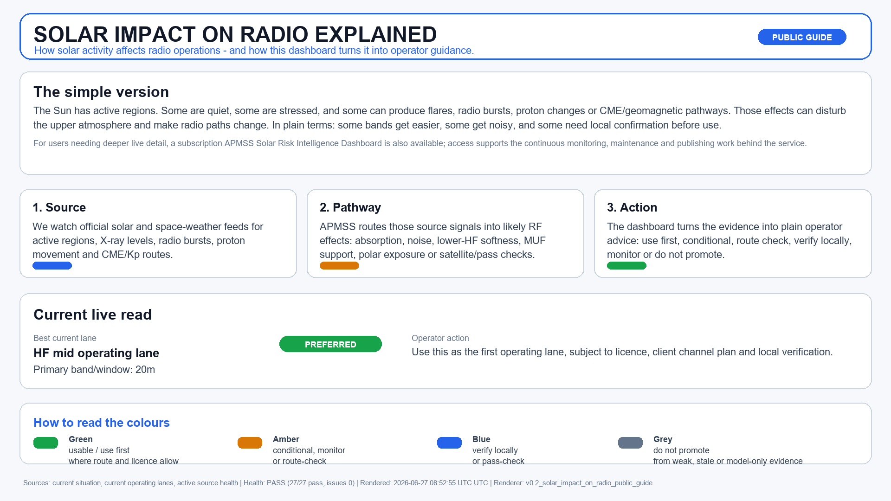Click the green PREFERRED status pill
The image size is (891, 501).
point(330,344)
